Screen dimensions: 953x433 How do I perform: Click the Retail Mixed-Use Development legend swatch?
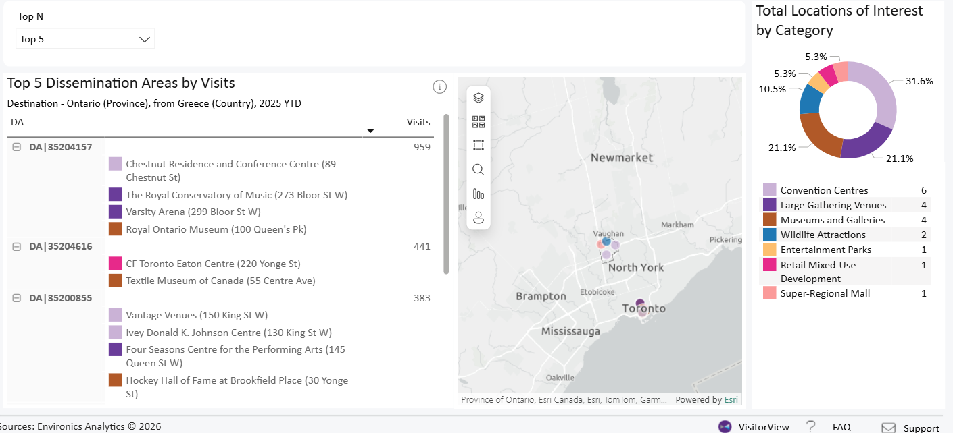pos(770,264)
